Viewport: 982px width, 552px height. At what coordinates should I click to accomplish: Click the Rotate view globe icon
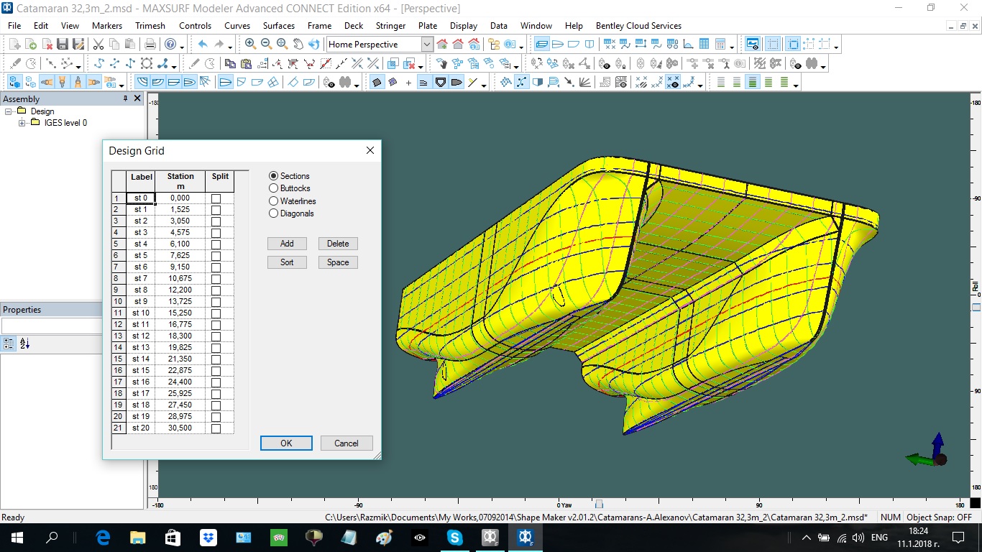tap(313, 44)
